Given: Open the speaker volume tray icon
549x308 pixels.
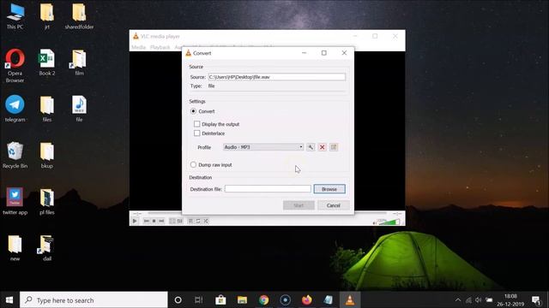Looking at the screenshot, I should point(479,300).
